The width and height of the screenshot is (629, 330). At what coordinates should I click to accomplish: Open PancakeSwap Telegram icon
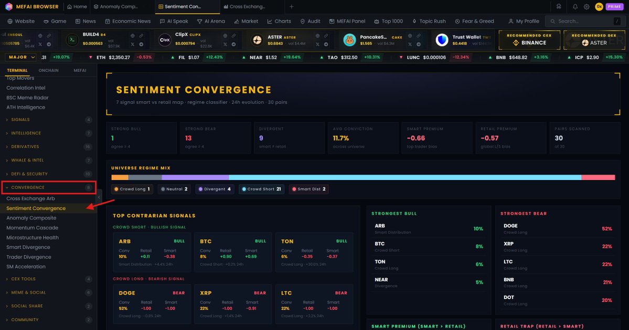coord(419,44)
